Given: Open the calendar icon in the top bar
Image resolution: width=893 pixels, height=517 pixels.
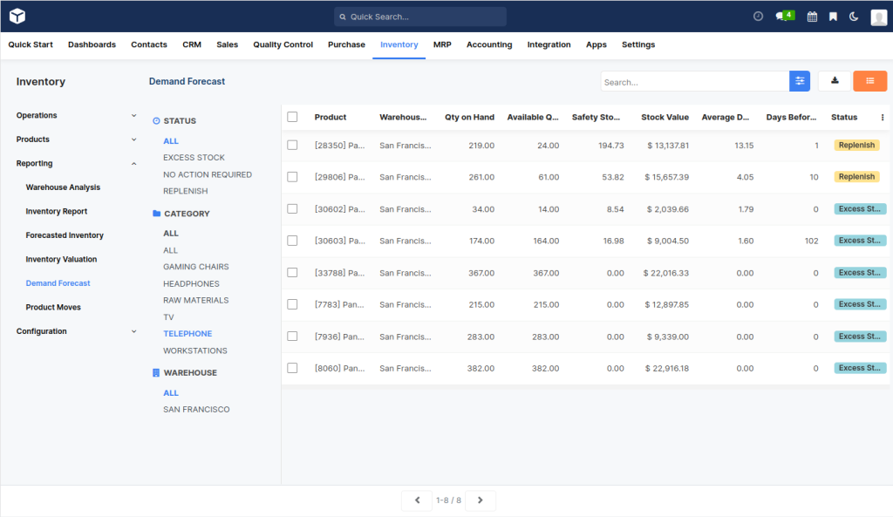Looking at the screenshot, I should click(x=812, y=15).
